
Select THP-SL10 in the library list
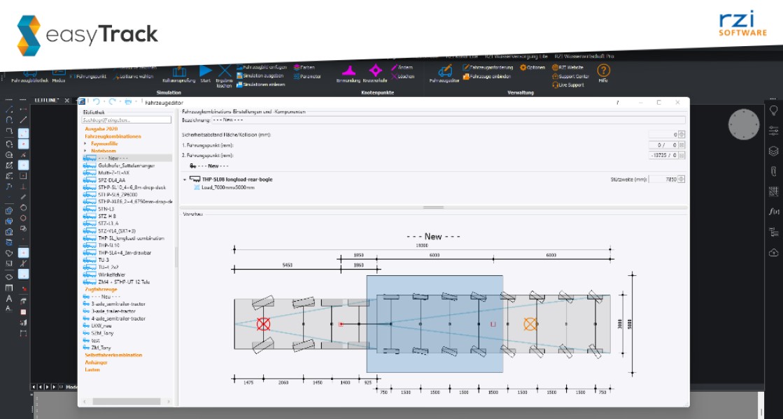109,246
